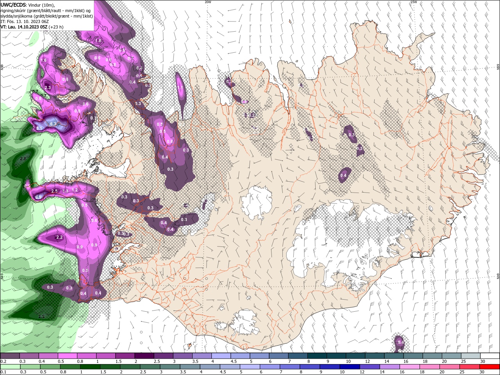Click the white Mýrdalsjökull glacier near the south coast

click(245, 322)
